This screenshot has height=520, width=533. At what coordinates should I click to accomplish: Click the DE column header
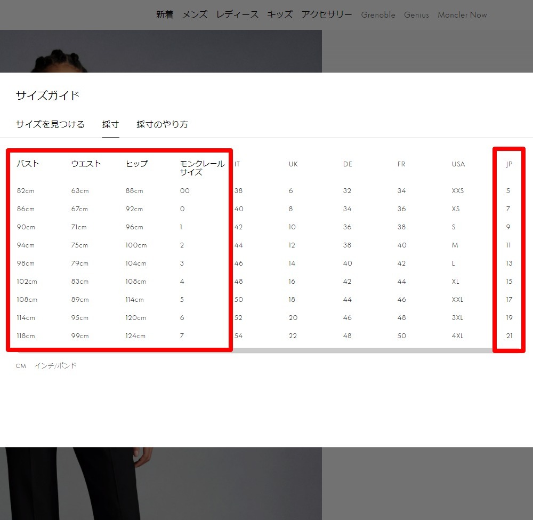click(348, 164)
